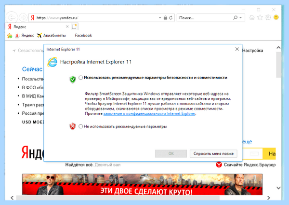
Task: Open Яндекс favorites bar shortcut
Action: click(x=25, y=35)
